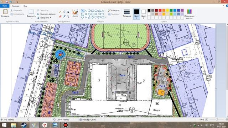Activate the Цвет 1 foreground color
Image resolution: width=228 pixels, height=128 pixels.
(136, 14)
